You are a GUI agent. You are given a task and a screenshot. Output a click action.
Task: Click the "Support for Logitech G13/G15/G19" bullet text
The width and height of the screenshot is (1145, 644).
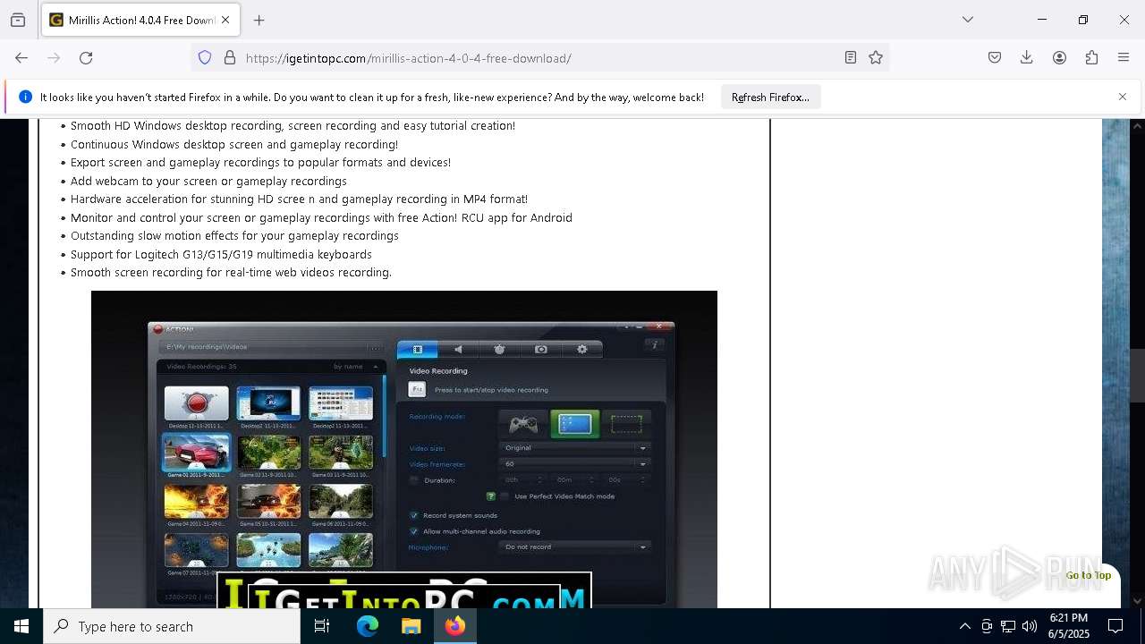pos(221,254)
